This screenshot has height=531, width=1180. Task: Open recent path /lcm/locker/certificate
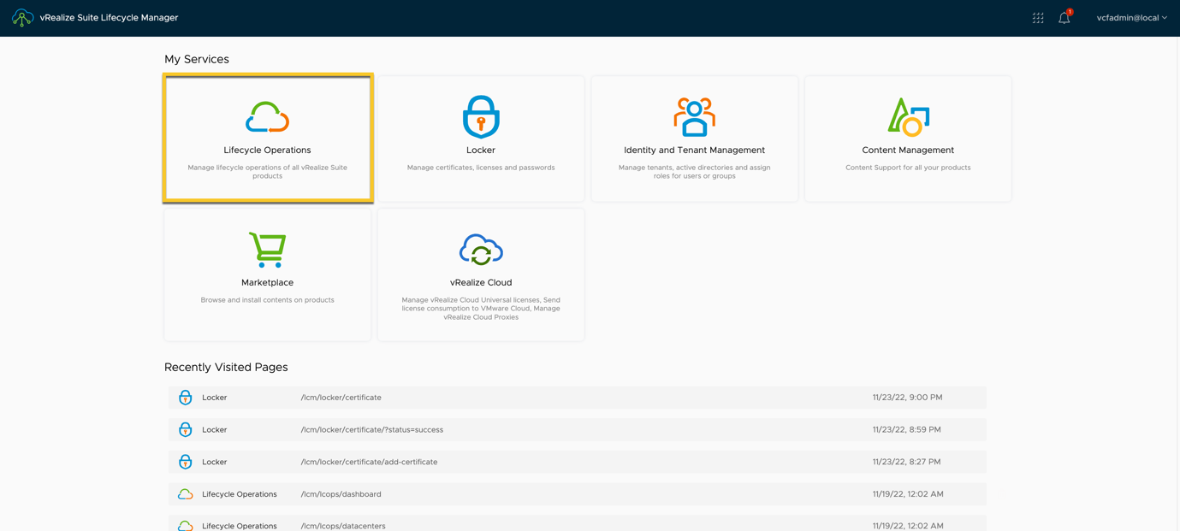[x=341, y=398]
